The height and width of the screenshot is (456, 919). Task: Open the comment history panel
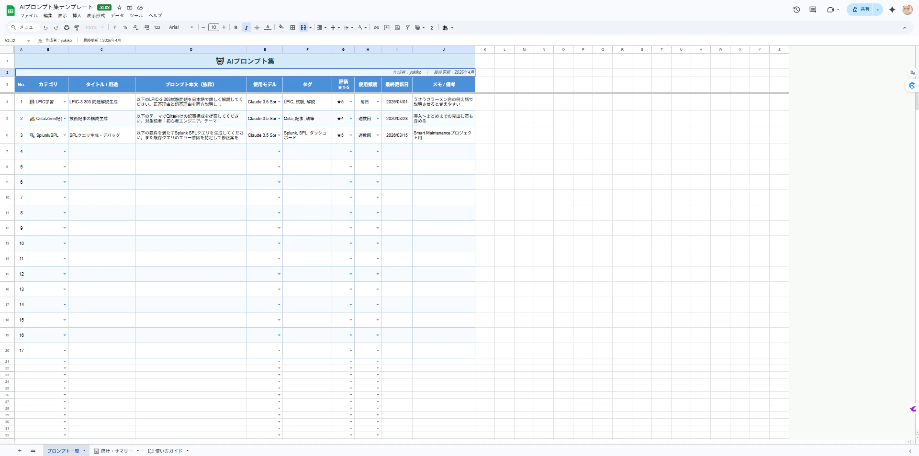813,10
